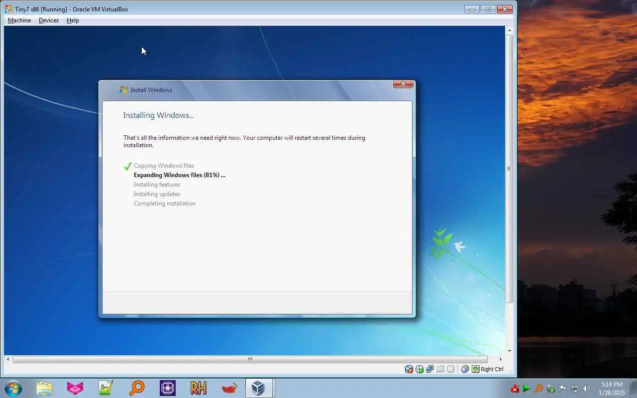Click the 'Copying Windows files' step
This screenshot has width=637, height=398.
click(x=164, y=166)
